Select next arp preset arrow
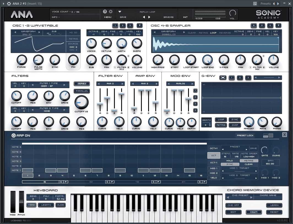Viewport: 293px width, 224px height. pyautogui.click(x=246, y=149)
